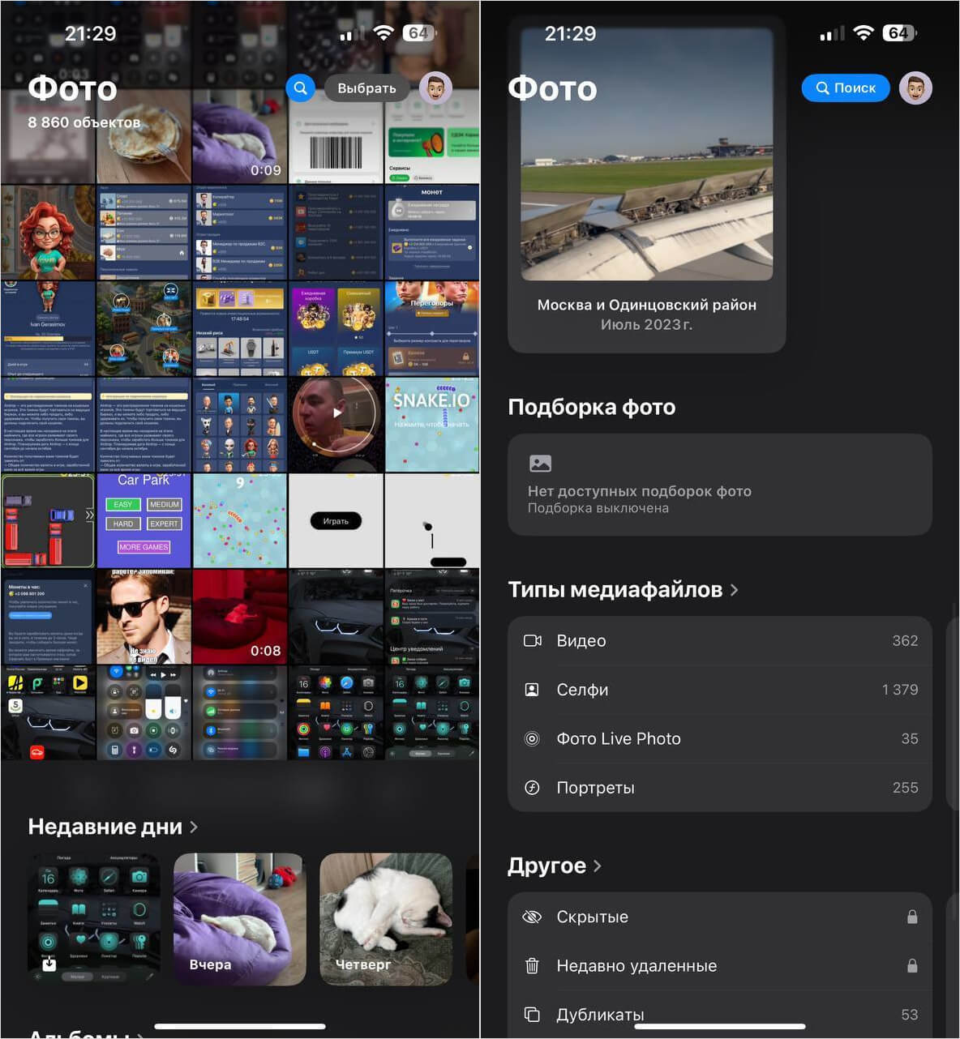The height and width of the screenshot is (1039, 960).
Task: Open the Москва и Одинцовский район memory card
Action: 647,183
